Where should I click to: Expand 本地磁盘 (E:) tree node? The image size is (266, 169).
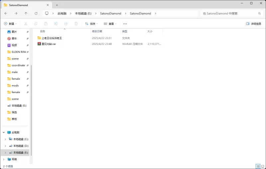(x=5, y=153)
